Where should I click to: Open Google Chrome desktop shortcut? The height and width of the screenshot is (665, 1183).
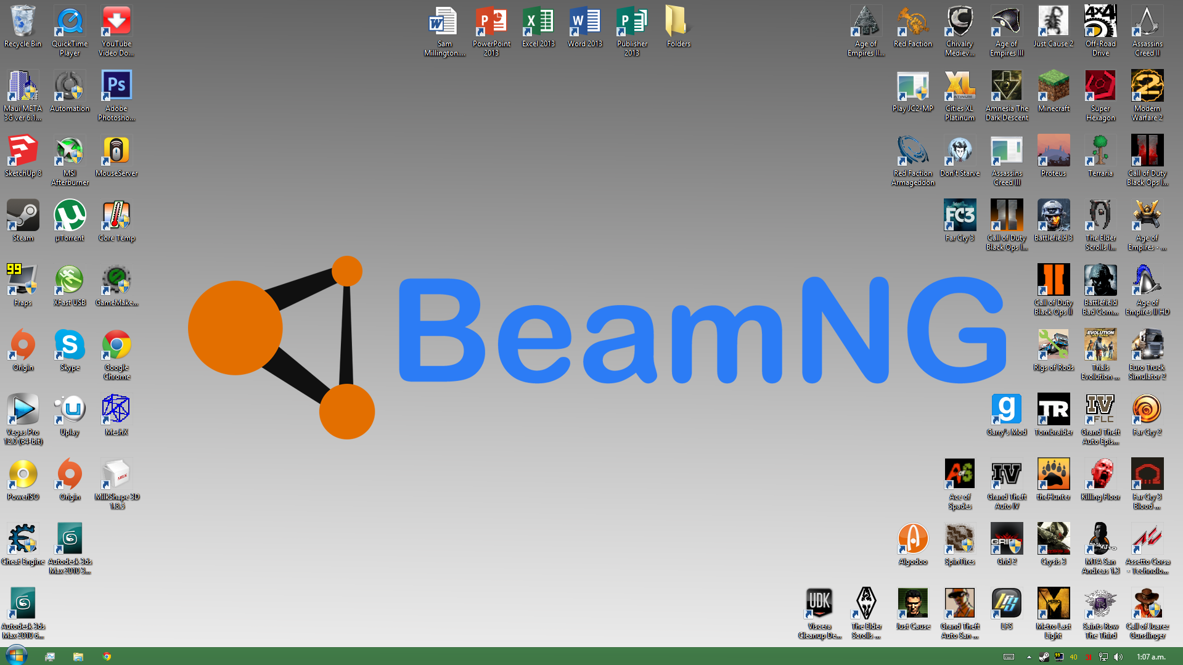pyautogui.click(x=117, y=354)
